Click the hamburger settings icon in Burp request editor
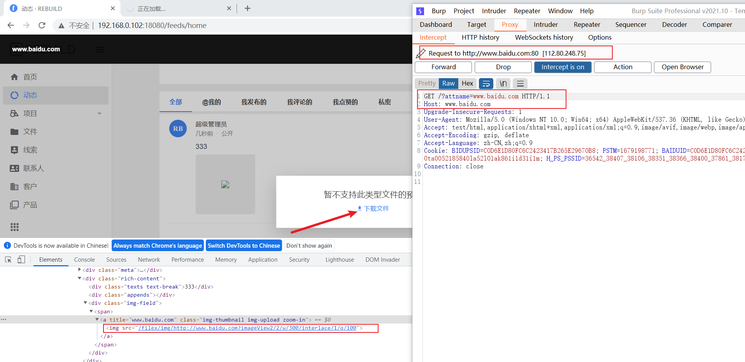Viewport: 745px width, 362px height. pos(520,83)
